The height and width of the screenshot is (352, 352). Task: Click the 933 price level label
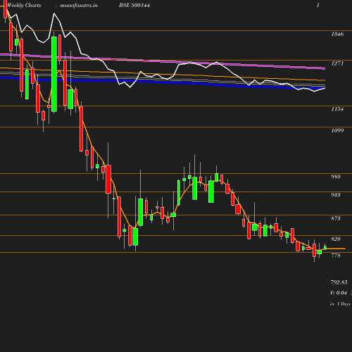(336, 195)
